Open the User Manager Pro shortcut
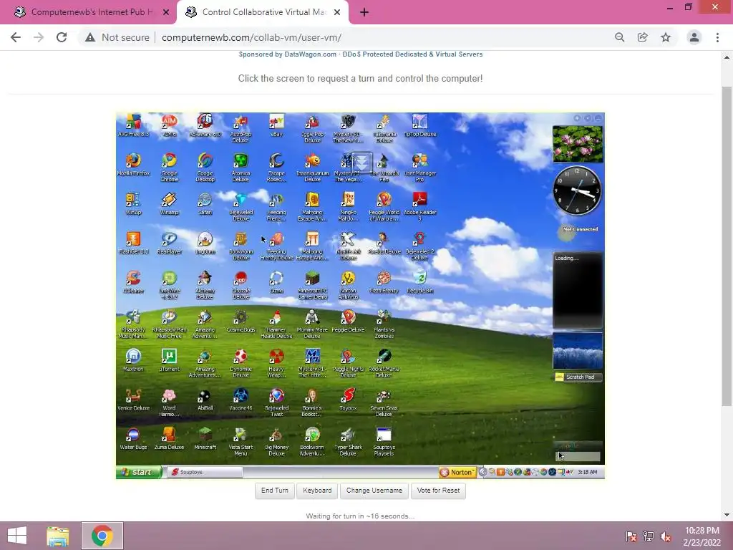 click(x=419, y=167)
